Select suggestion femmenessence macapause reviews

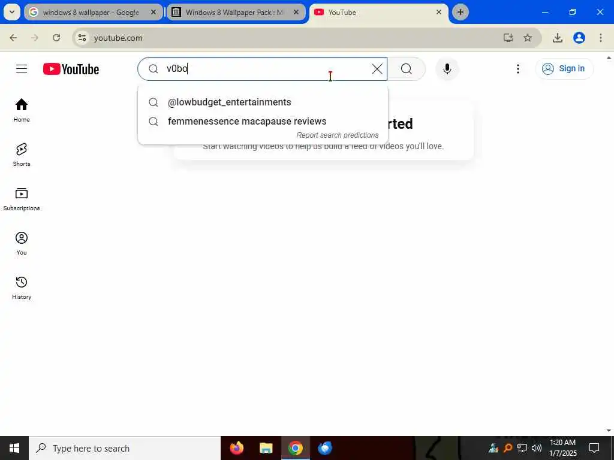click(263, 121)
